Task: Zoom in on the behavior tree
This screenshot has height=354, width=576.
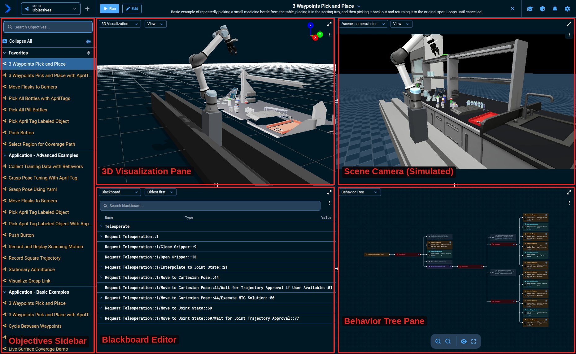Action: (x=438, y=341)
